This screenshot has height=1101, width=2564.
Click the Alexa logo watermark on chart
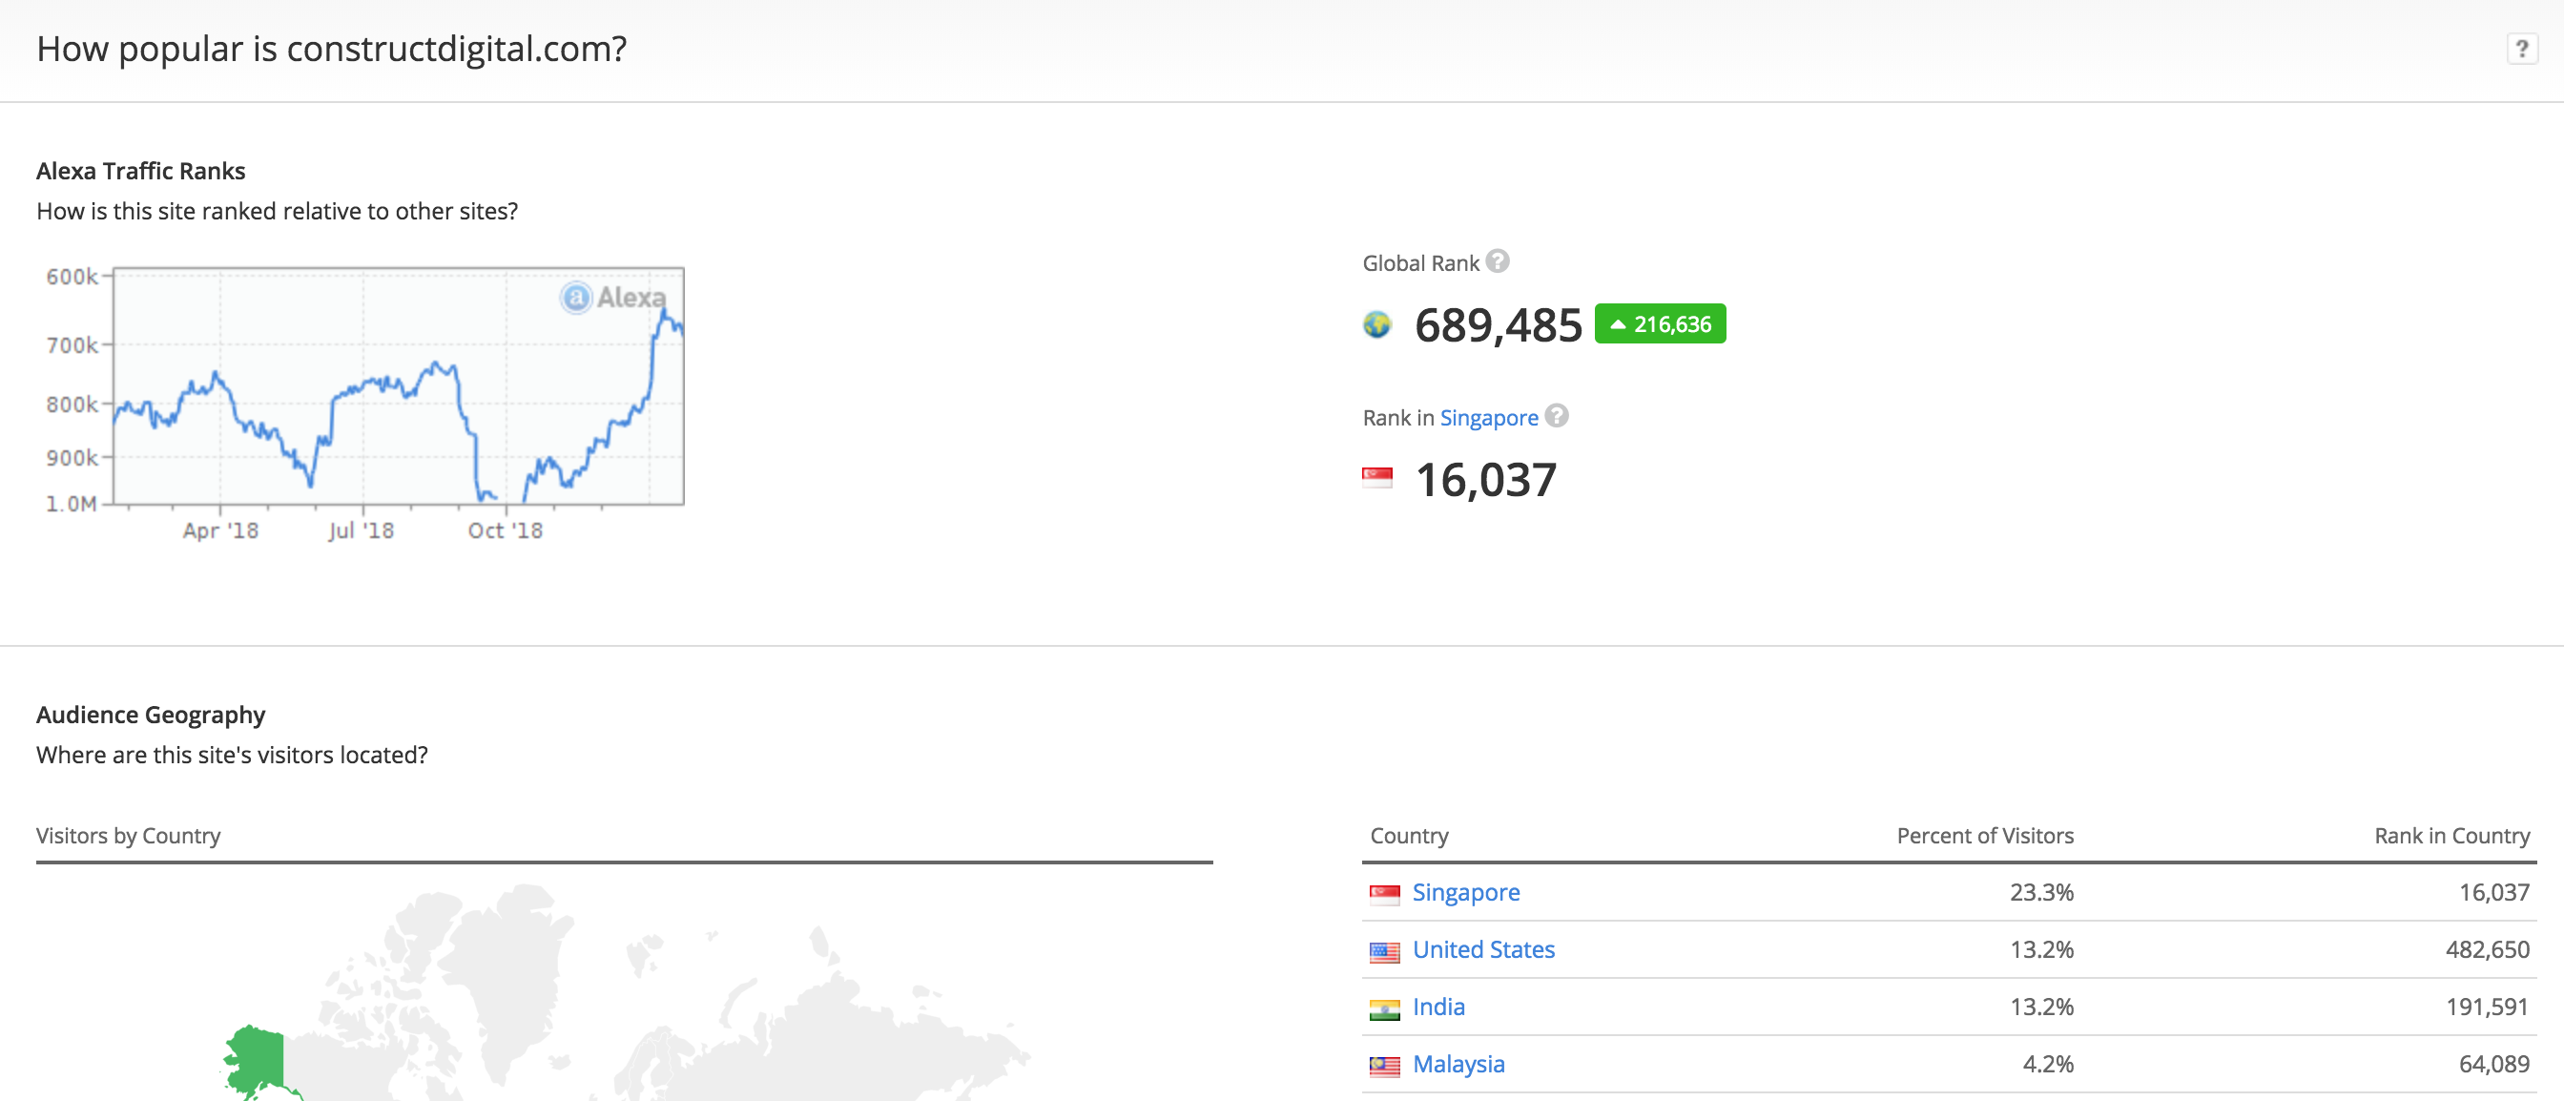point(613,297)
